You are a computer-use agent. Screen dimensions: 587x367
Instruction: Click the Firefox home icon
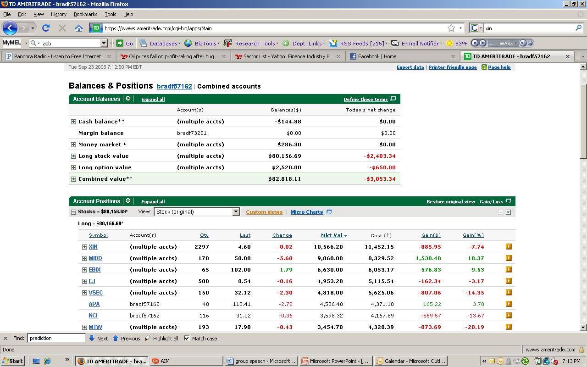click(78, 28)
